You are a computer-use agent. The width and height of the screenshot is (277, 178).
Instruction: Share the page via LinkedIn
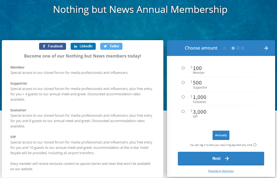click(x=83, y=46)
